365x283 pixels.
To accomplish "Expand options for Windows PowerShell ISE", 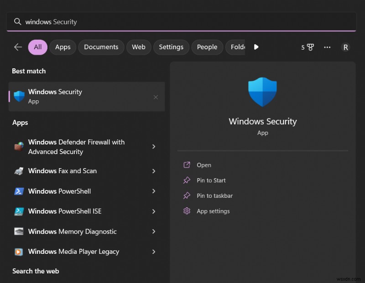I will click(154, 211).
